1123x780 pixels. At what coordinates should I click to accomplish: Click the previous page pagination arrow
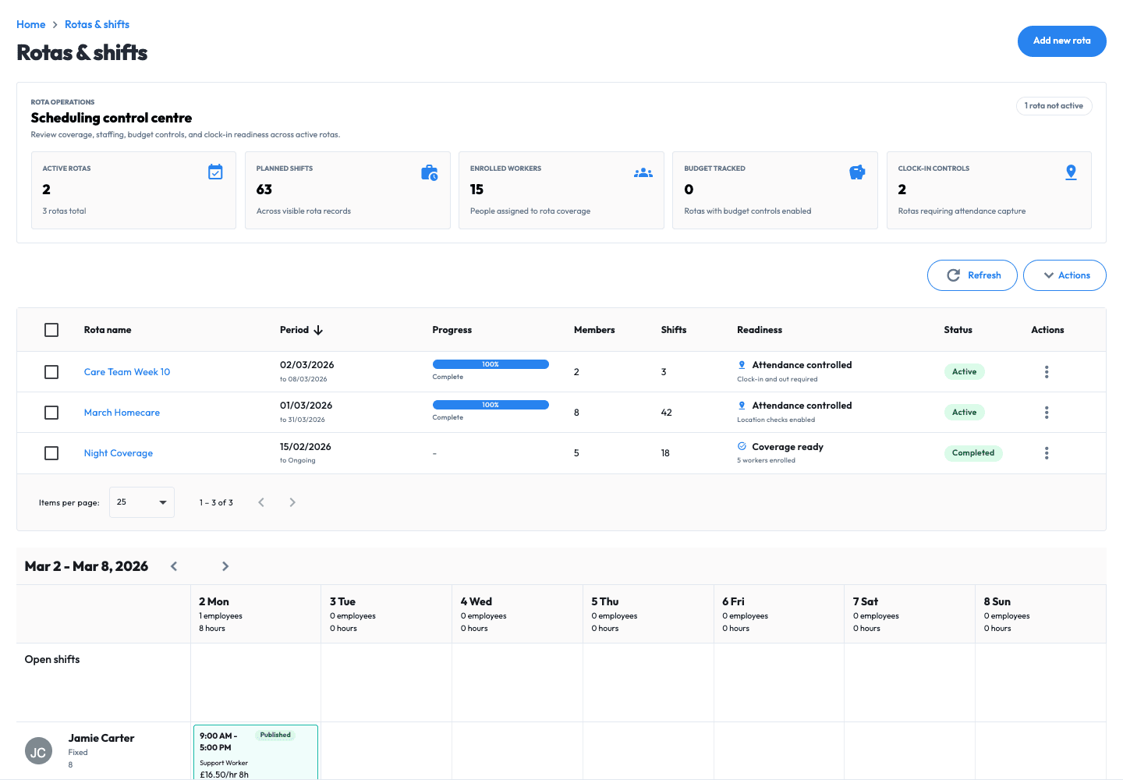pyautogui.click(x=261, y=502)
